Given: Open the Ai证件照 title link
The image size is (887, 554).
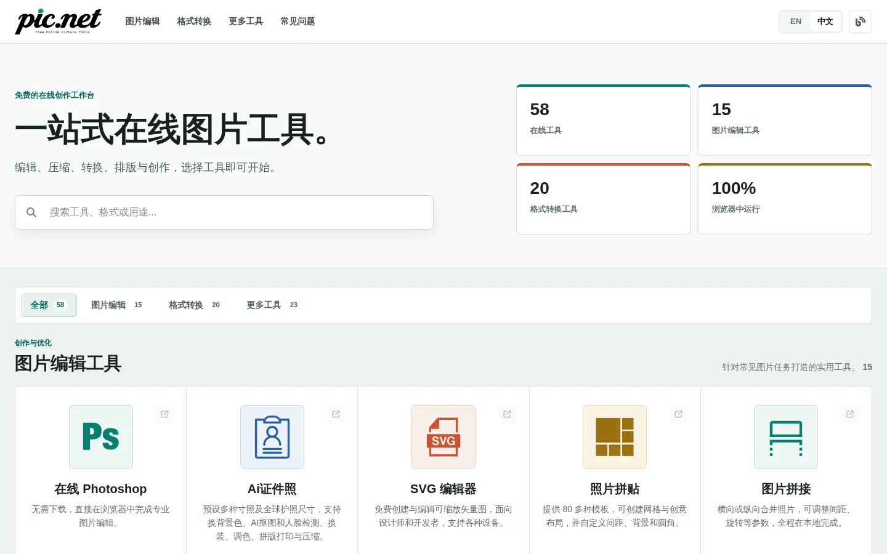Looking at the screenshot, I should pos(272,489).
